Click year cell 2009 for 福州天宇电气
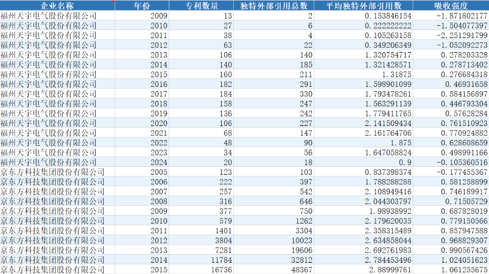The height and width of the screenshot is (274, 489). point(142,16)
